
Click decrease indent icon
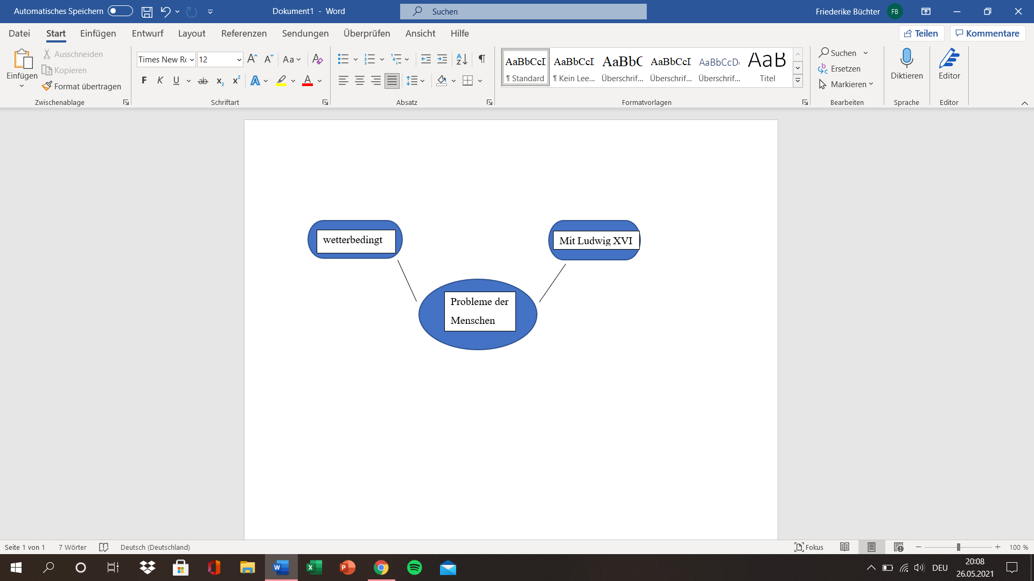[426, 59]
